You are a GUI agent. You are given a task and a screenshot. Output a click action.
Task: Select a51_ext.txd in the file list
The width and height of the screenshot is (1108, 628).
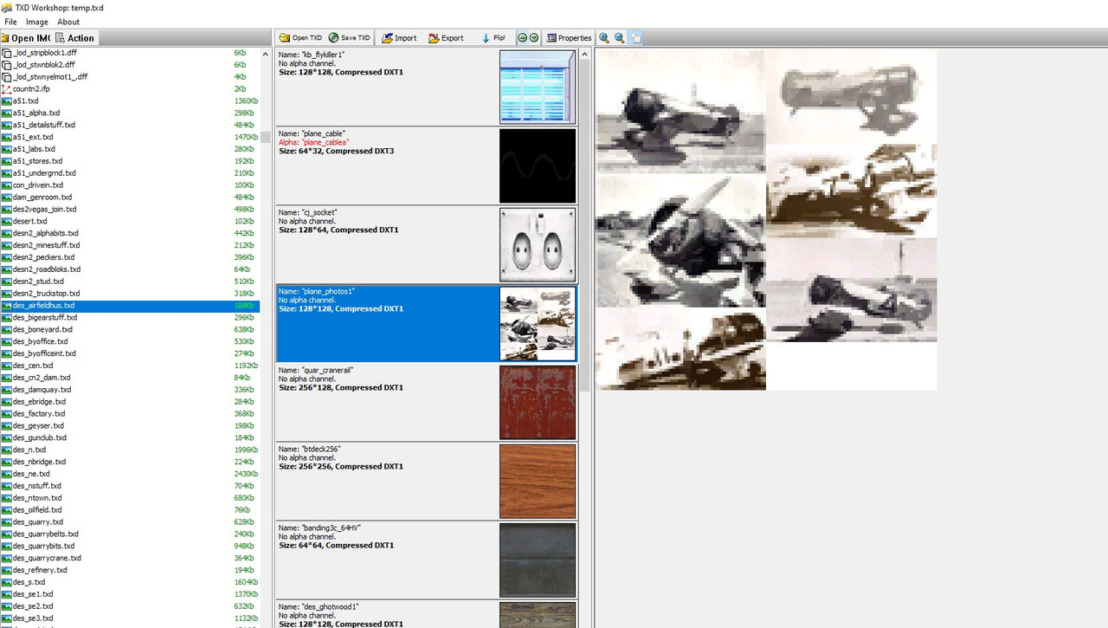(x=130, y=137)
